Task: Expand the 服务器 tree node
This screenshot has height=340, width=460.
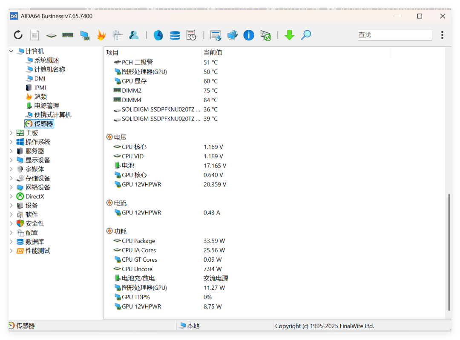Action: 11,151
